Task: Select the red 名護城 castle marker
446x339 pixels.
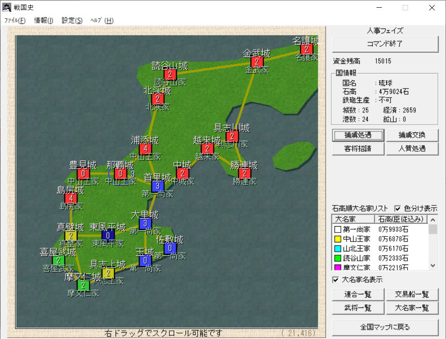Action: (307, 49)
